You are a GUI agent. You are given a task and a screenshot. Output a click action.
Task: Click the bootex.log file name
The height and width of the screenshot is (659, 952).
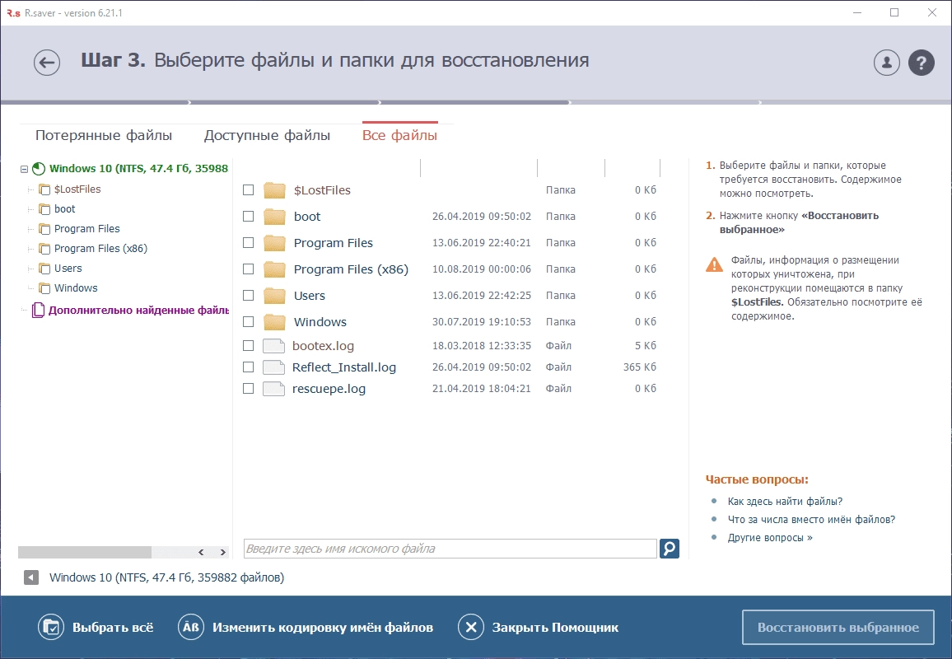click(323, 346)
